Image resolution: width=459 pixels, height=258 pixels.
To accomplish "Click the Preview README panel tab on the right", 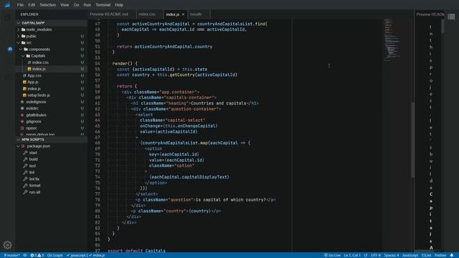I will pos(430,14).
